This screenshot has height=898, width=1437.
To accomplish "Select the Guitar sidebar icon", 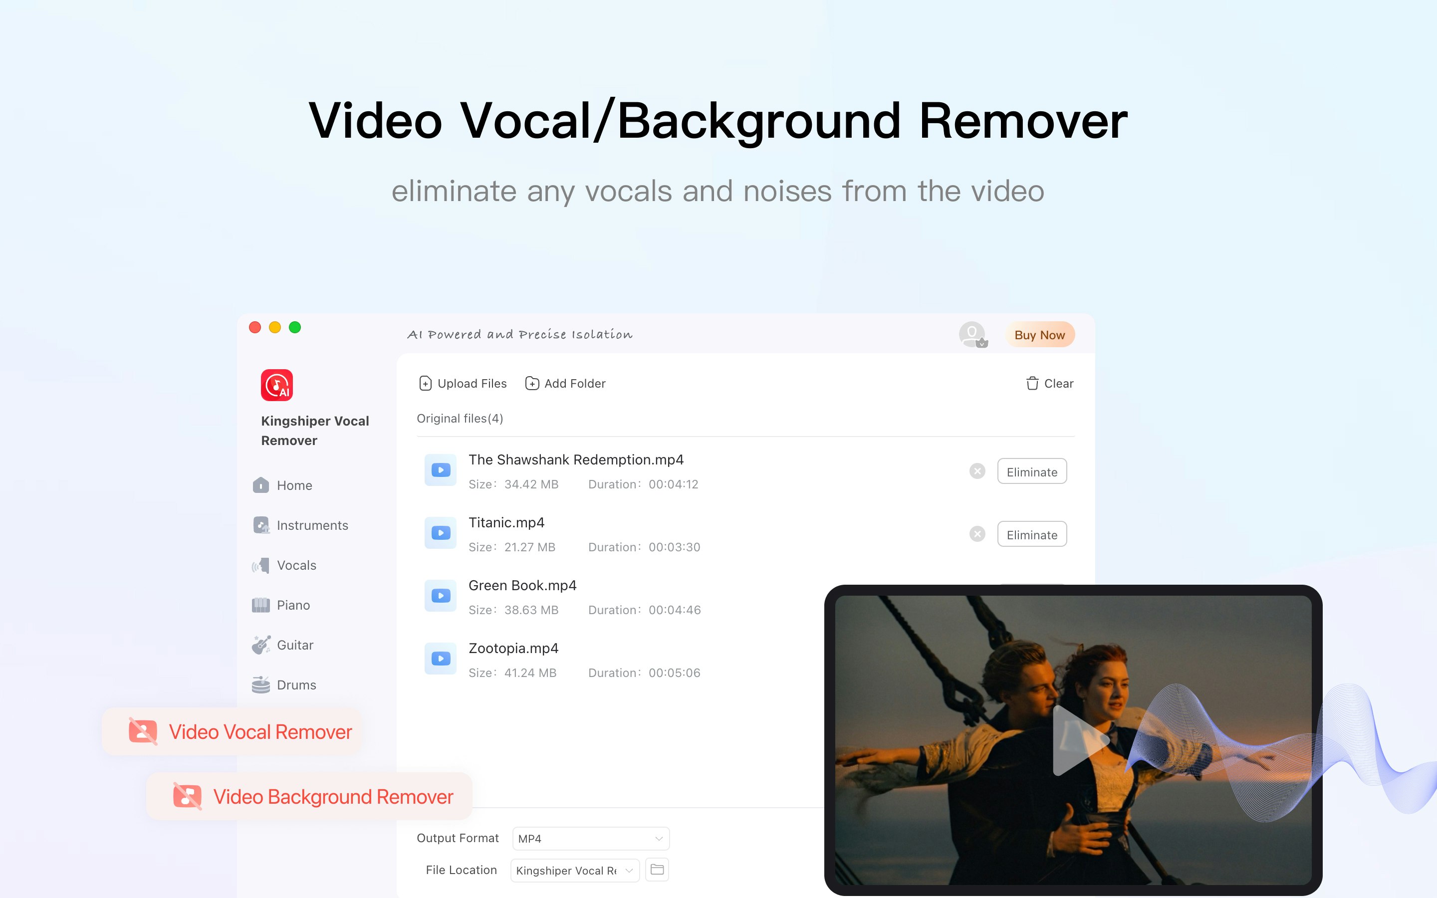I will (260, 645).
